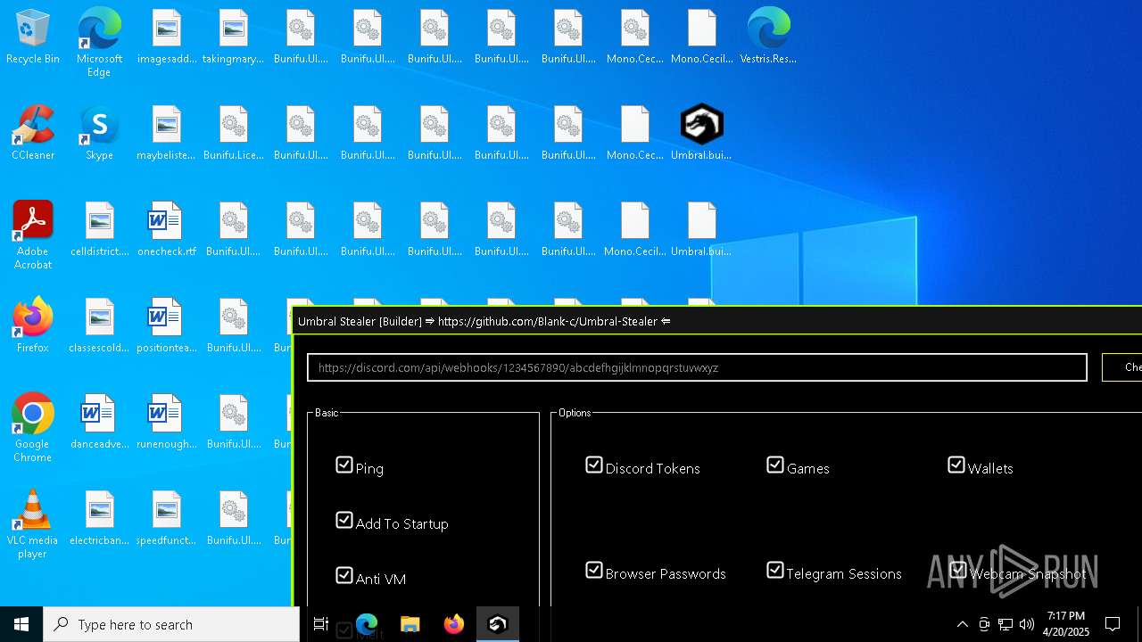Image resolution: width=1142 pixels, height=642 pixels.
Task: Toggle the Add To Startup checkbox
Action: [344, 520]
